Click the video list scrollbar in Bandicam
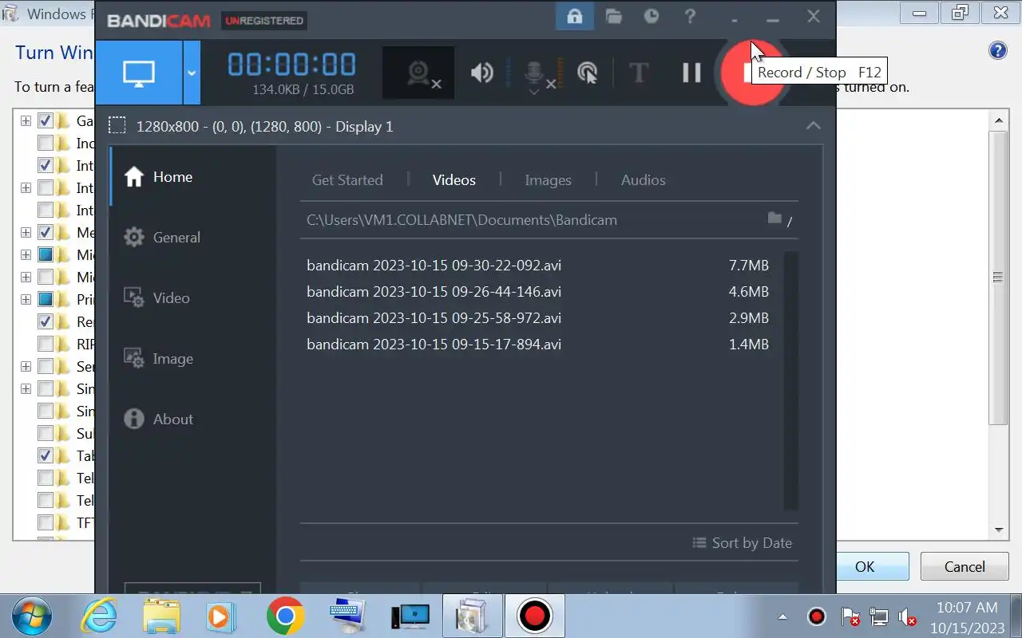1022x638 pixels. [790, 380]
